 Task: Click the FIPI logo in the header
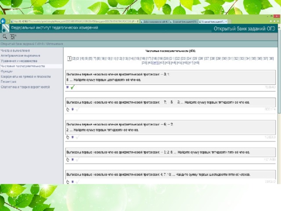click(x=6, y=28)
